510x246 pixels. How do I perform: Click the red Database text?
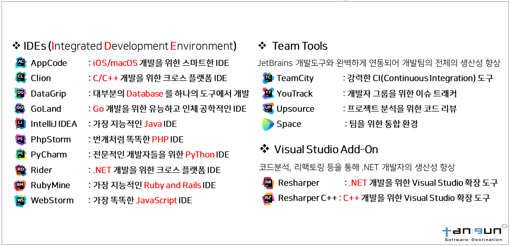[x=145, y=94]
